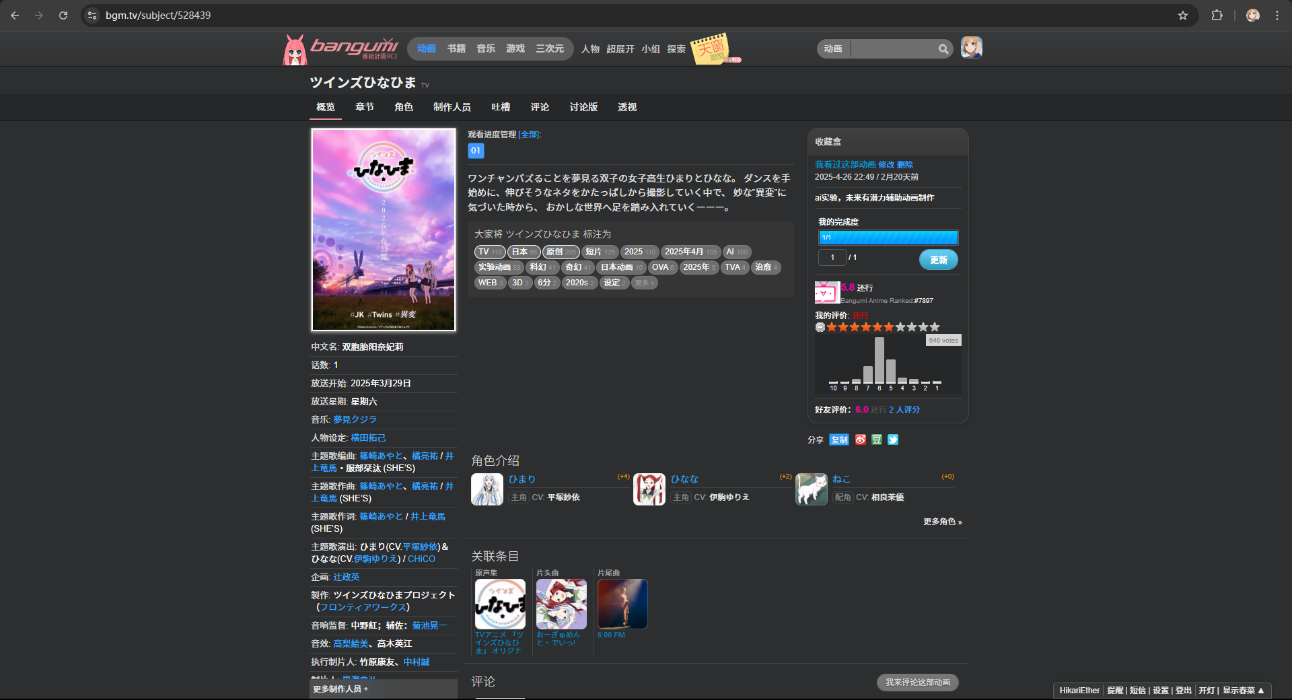
Task: Rate the anime ten stars
Action: click(935, 327)
